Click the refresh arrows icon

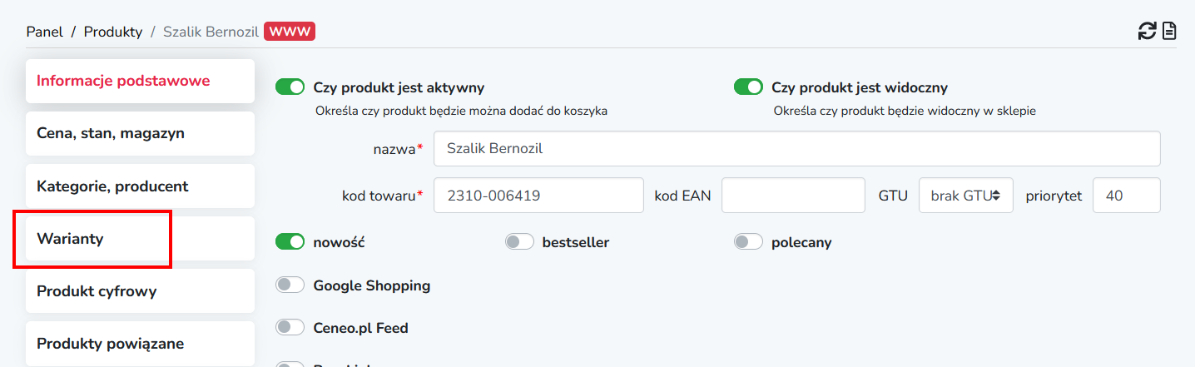pyautogui.click(x=1148, y=32)
